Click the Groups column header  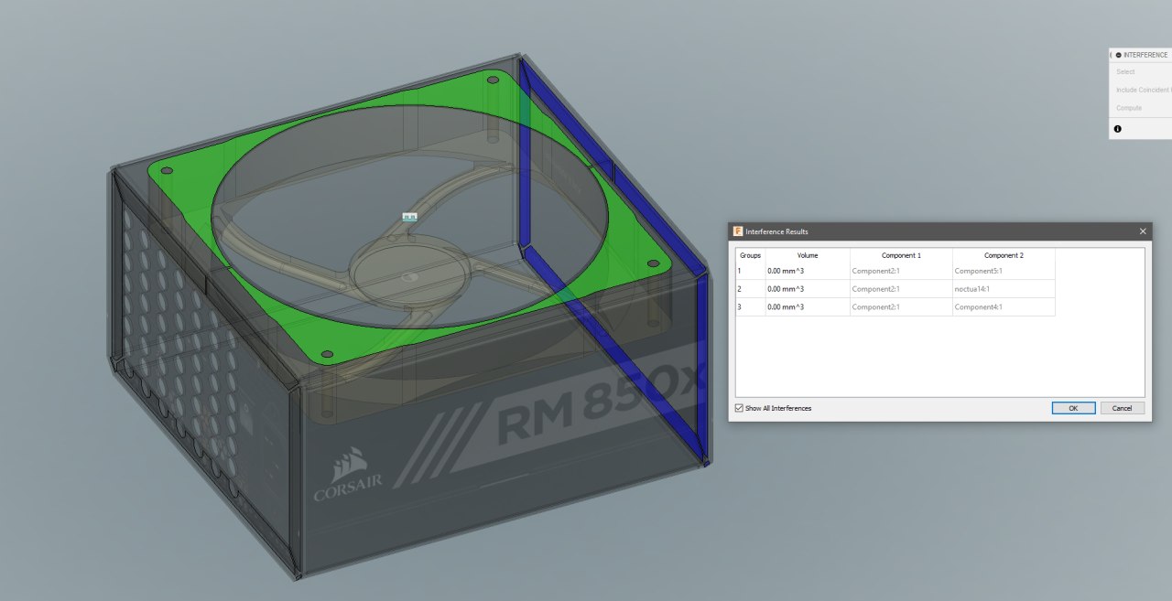pos(750,255)
